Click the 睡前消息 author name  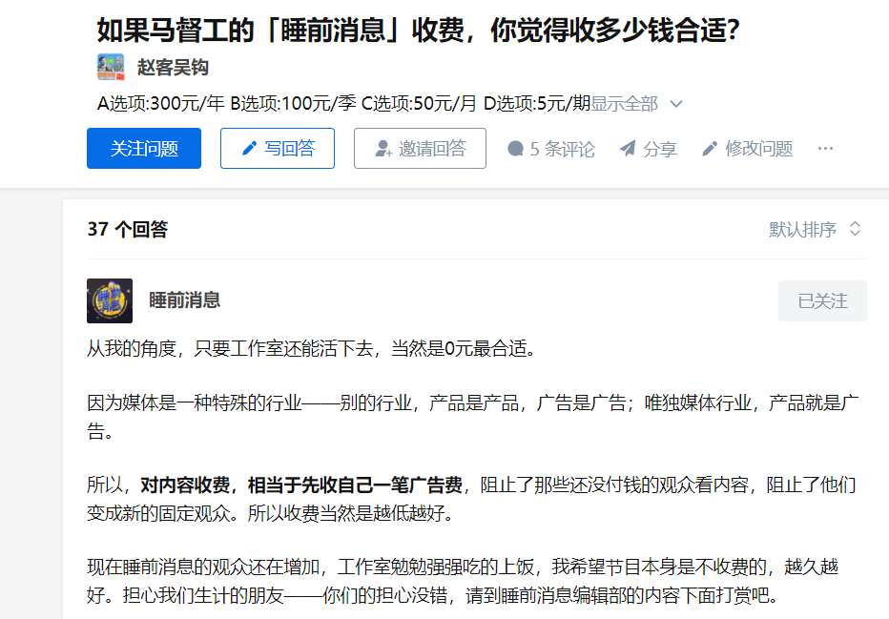185,300
